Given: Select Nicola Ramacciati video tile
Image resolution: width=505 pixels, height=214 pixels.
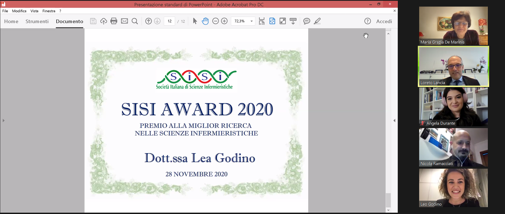Looking at the screenshot, I should (453, 147).
